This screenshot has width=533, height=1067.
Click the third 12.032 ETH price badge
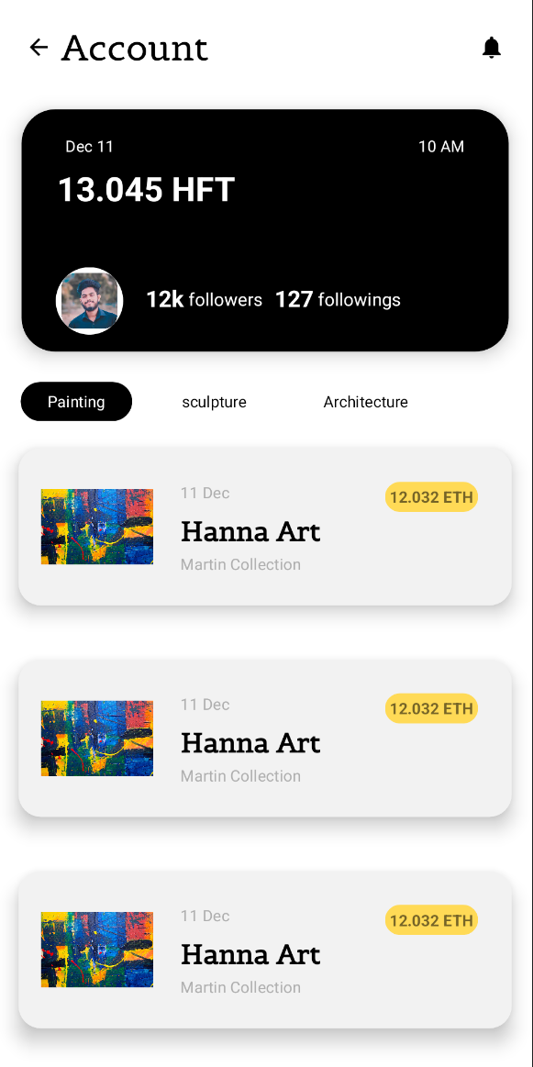pyautogui.click(x=431, y=919)
